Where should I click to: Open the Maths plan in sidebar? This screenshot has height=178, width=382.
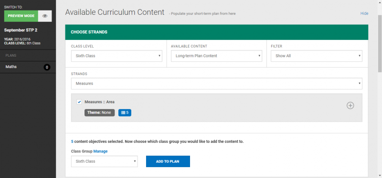point(28,67)
